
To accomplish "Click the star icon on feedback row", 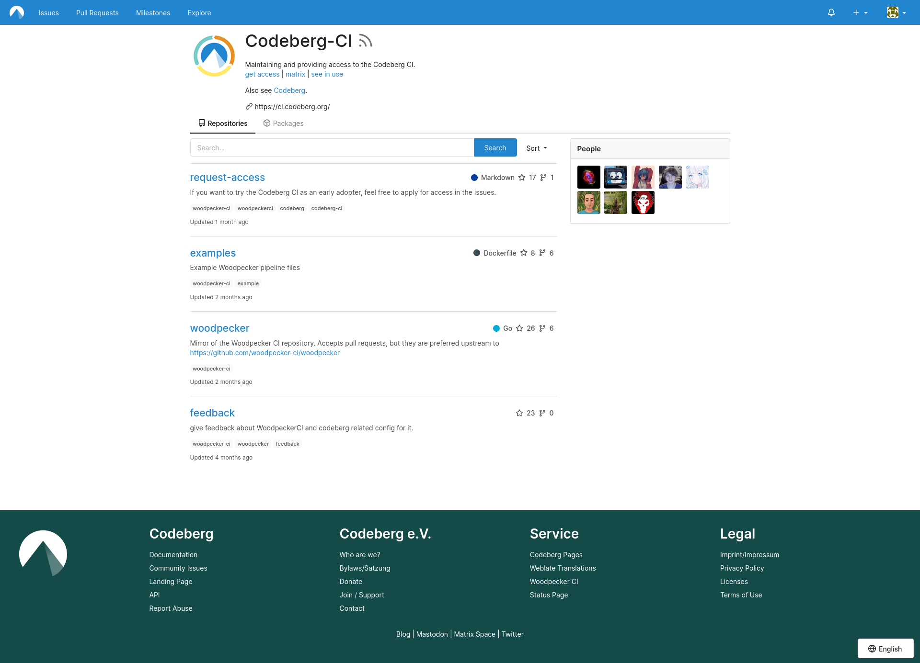I will pyautogui.click(x=519, y=413).
